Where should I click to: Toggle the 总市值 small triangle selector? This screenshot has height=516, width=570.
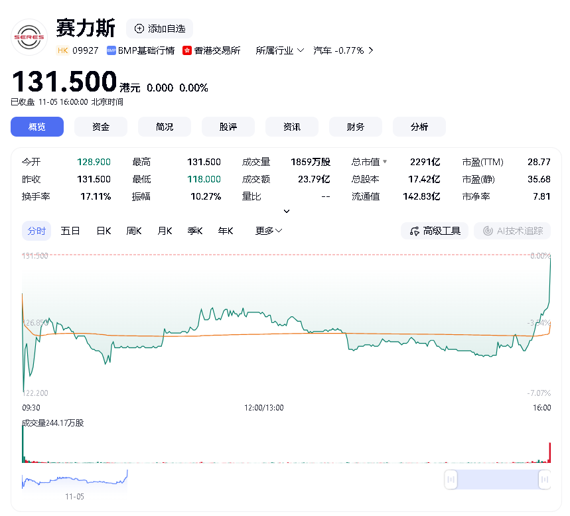coord(385,162)
